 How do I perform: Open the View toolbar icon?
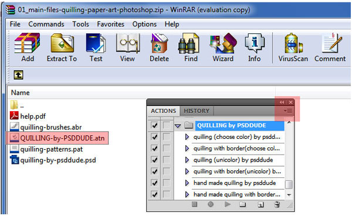(128, 43)
